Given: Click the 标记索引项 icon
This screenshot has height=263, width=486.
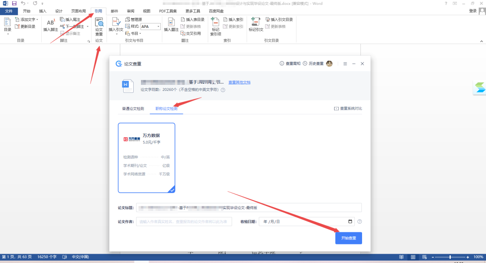Looking at the screenshot, I should pyautogui.click(x=215, y=27).
